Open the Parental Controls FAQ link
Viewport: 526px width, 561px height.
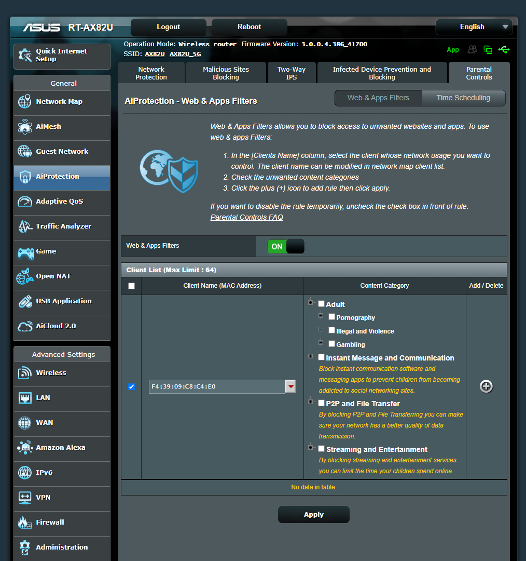pyautogui.click(x=246, y=218)
